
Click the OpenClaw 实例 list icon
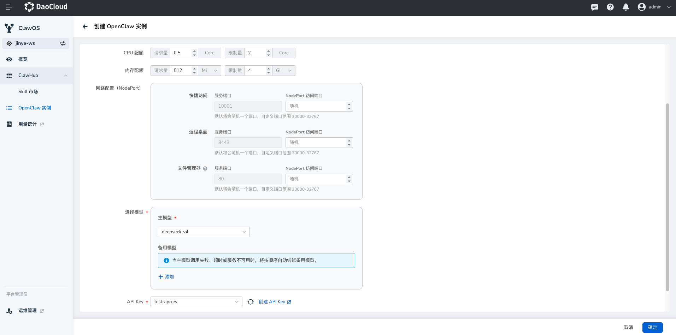[9, 108]
